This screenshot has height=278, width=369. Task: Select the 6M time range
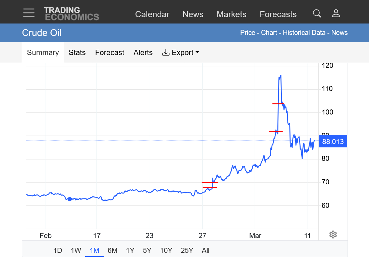112,250
